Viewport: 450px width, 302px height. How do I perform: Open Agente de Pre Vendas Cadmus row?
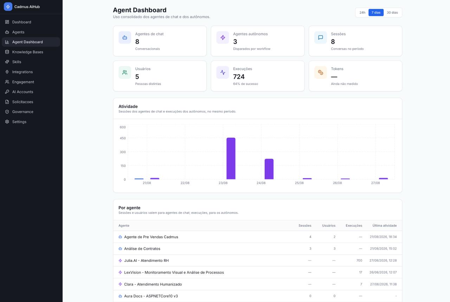[257, 237]
